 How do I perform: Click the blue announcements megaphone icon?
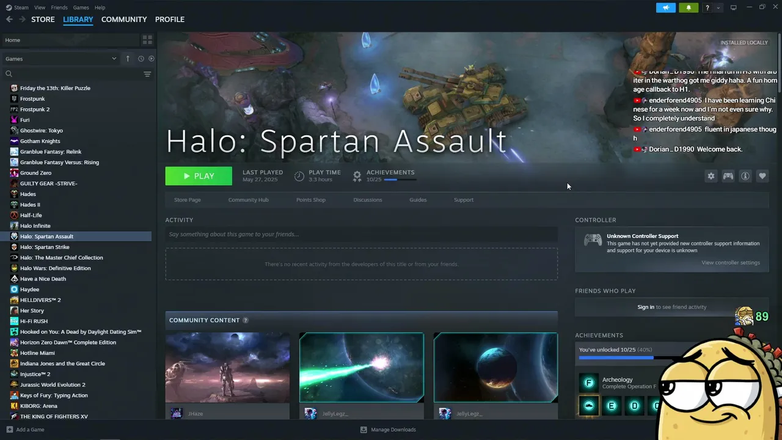point(666,7)
